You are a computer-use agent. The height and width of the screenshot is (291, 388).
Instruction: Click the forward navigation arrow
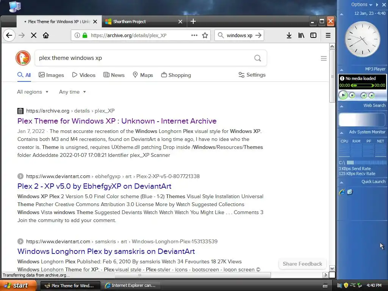click(22, 35)
